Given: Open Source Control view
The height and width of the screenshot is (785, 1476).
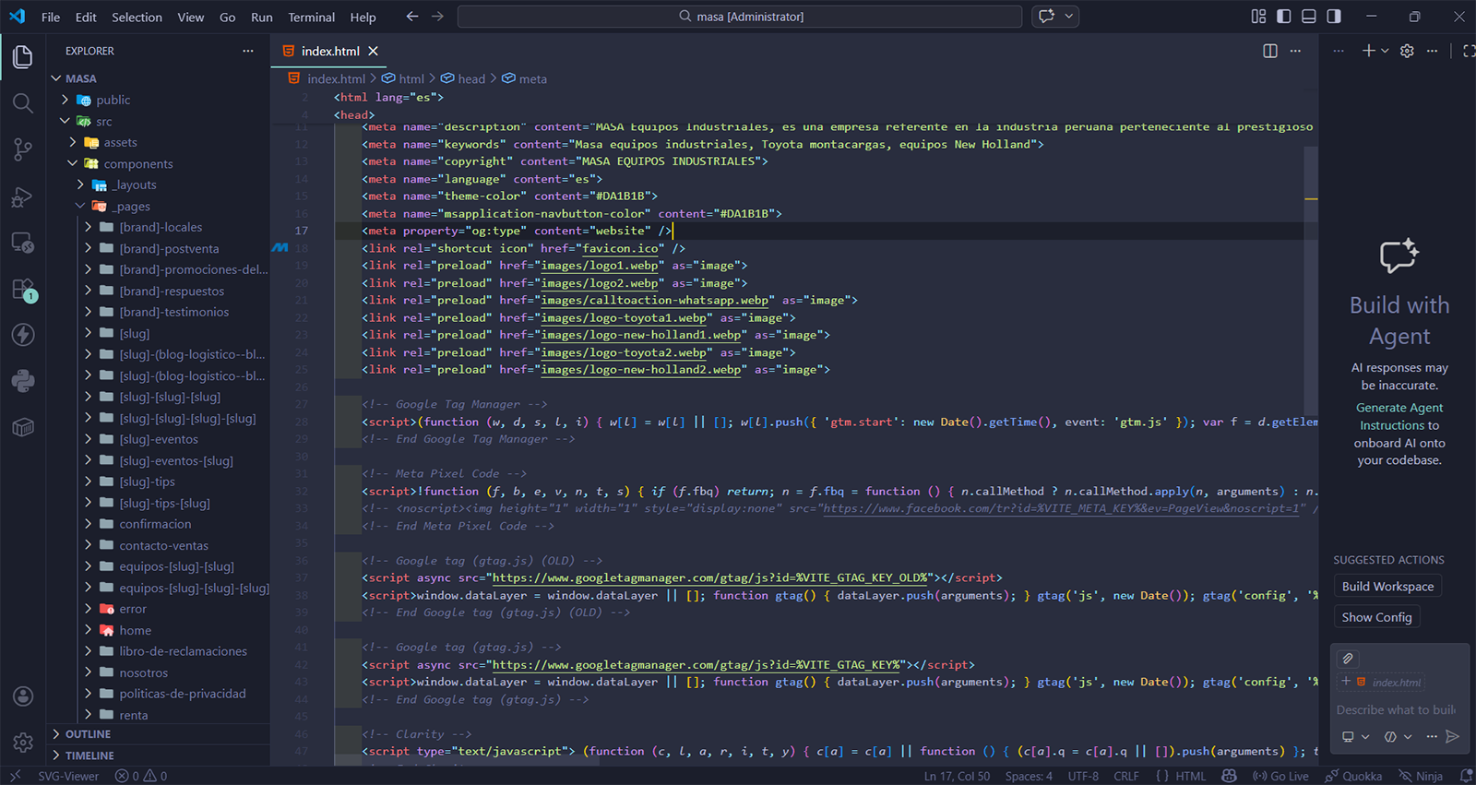Looking at the screenshot, I should point(23,149).
